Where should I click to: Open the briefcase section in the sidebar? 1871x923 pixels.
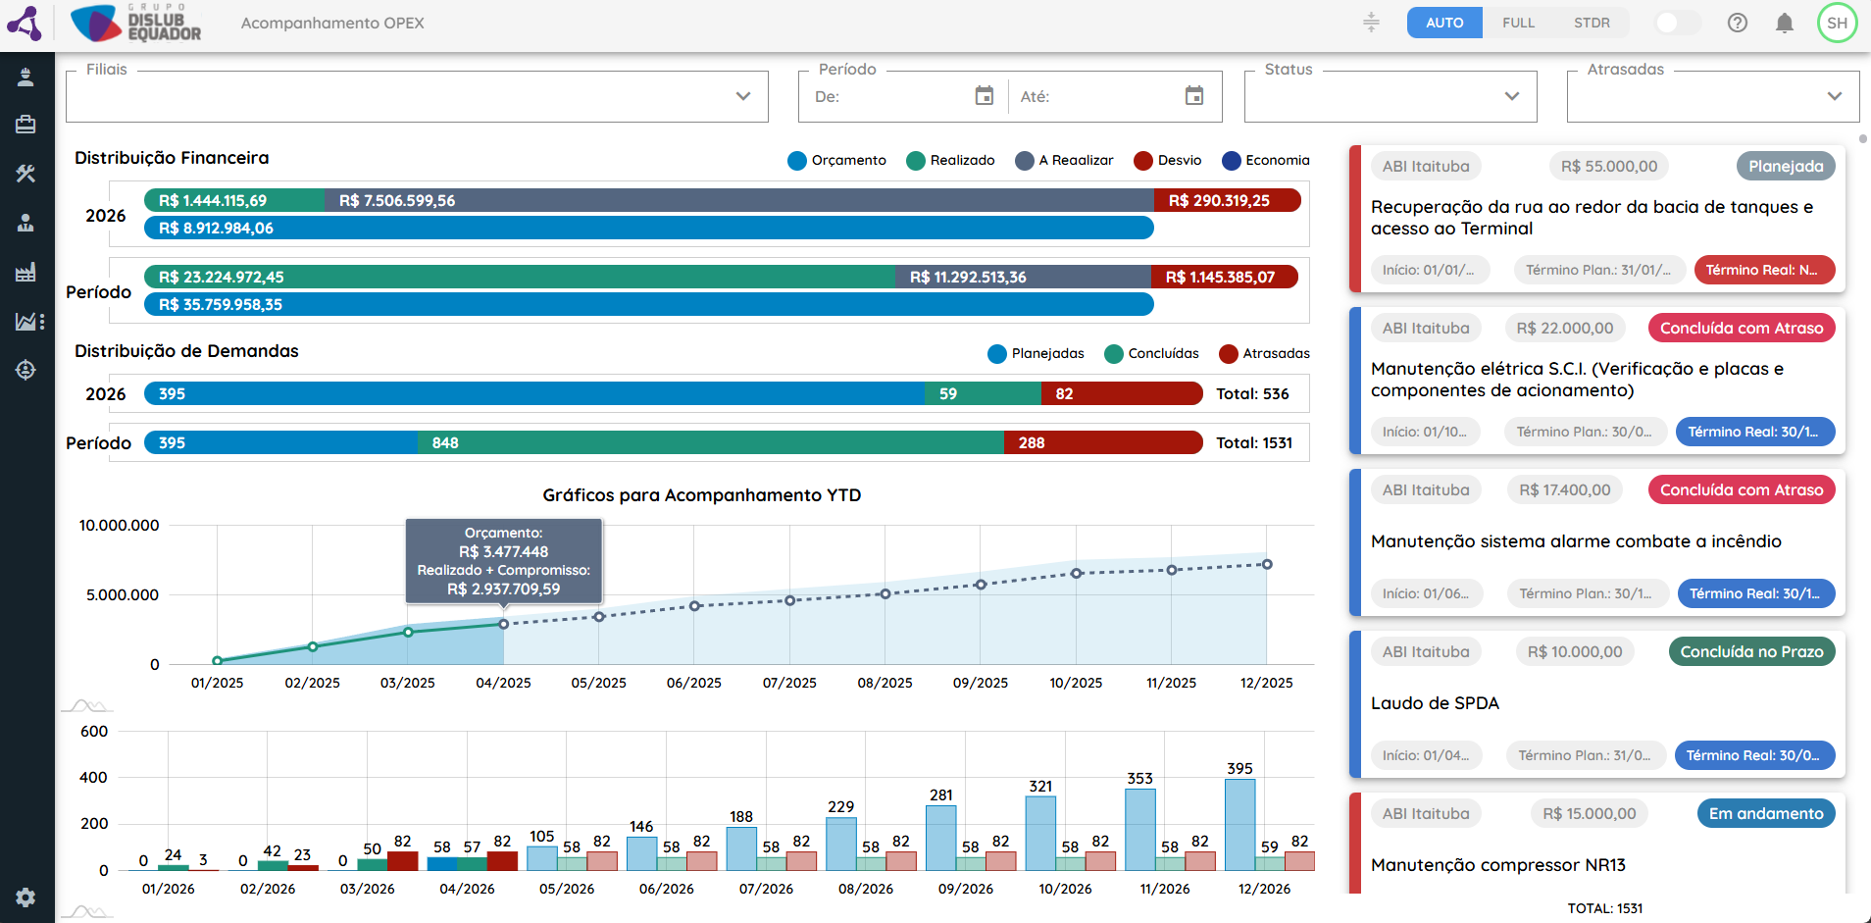pyautogui.click(x=25, y=125)
